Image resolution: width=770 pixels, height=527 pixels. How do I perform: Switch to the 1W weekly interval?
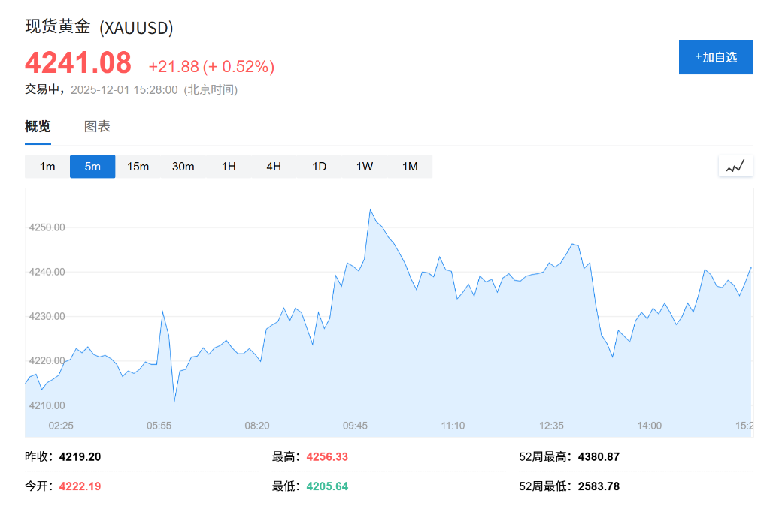(x=364, y=166)
